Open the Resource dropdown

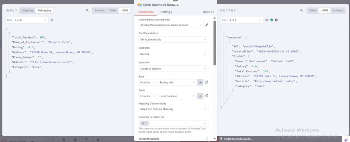tap(173, 54)
